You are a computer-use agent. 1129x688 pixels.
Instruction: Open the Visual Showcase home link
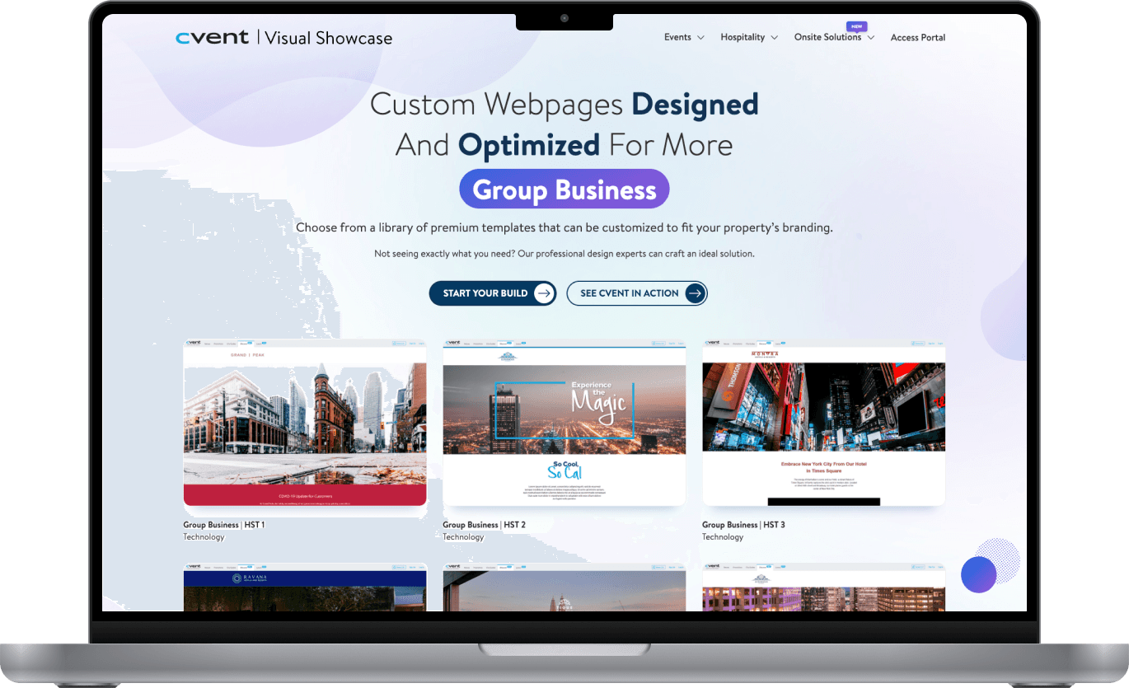coord(329,37)
